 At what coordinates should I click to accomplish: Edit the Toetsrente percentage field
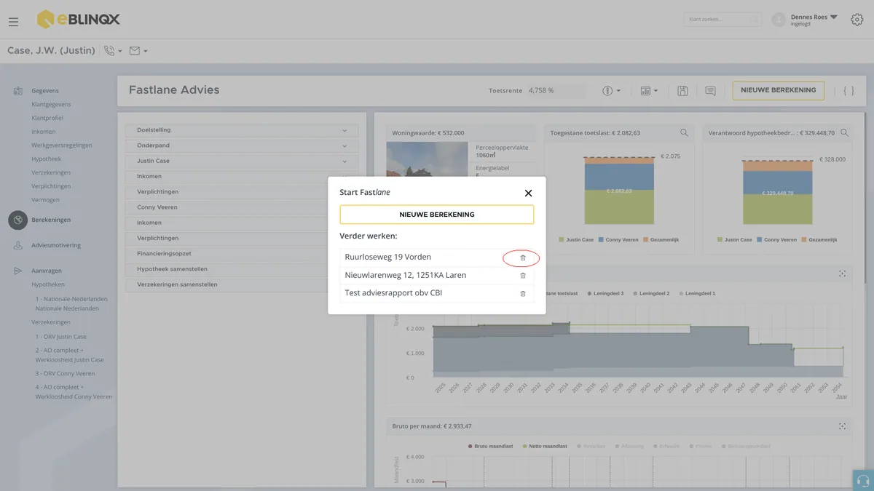(x=556, y=91)
